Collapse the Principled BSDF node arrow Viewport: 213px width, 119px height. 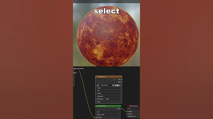tap(96, 106)
